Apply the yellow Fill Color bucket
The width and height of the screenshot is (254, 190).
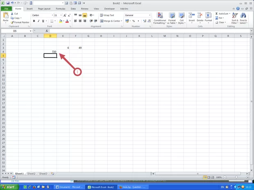pos(61,21)
